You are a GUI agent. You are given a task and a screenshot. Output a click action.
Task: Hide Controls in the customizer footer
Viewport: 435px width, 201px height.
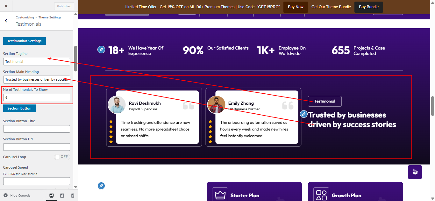tap(17, 196)
